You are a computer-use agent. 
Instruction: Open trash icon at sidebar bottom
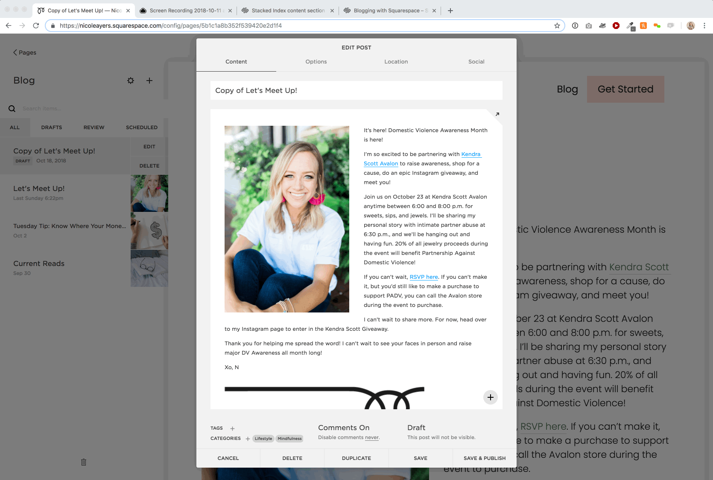[84, 462]
